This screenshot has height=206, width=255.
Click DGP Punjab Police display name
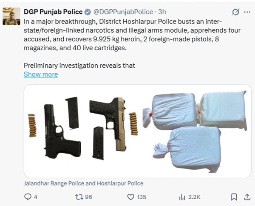53,12
